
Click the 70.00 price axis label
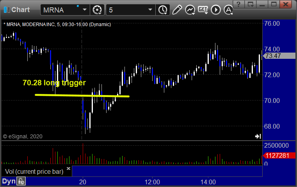(272, 101)
